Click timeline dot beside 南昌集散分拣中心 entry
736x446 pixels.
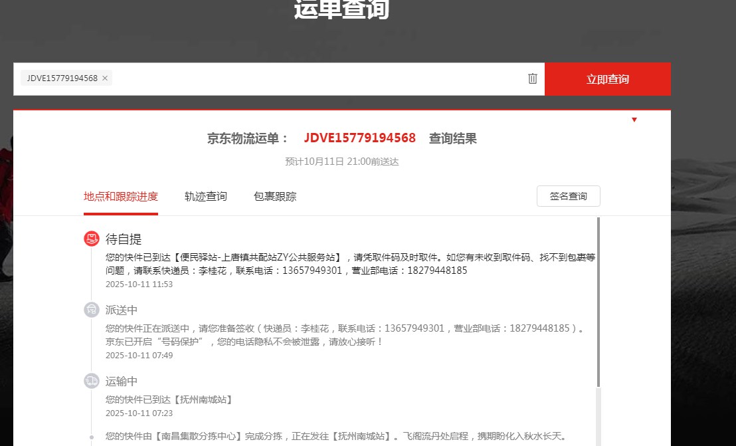(x=92, y=437)
